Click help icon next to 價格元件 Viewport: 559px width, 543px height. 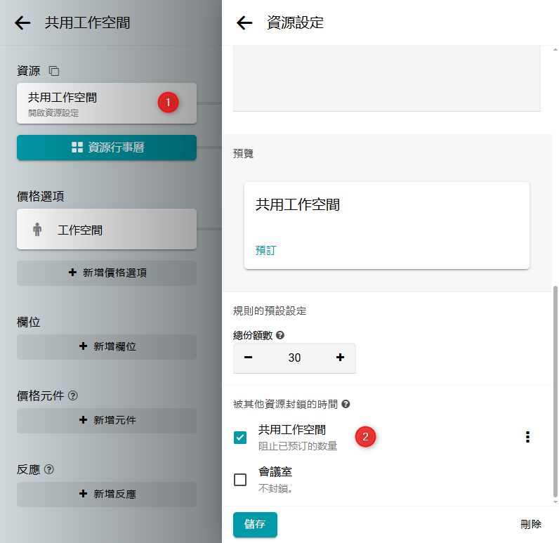click(73, 395)
